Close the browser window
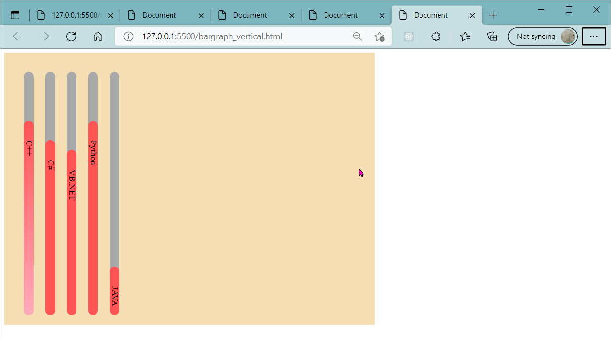Image resolution: width=611 pixels, height=339 pixels. tap(596, 10)
